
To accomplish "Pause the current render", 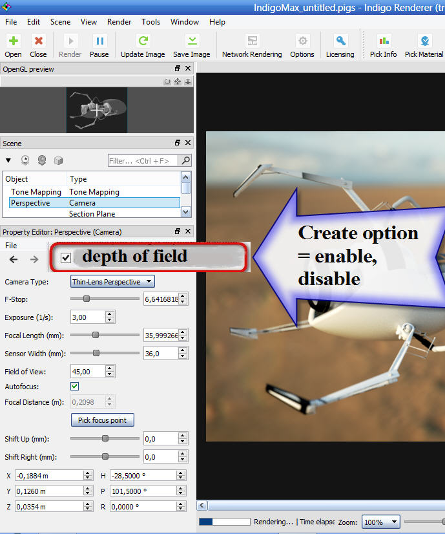I will click(99, 41).
